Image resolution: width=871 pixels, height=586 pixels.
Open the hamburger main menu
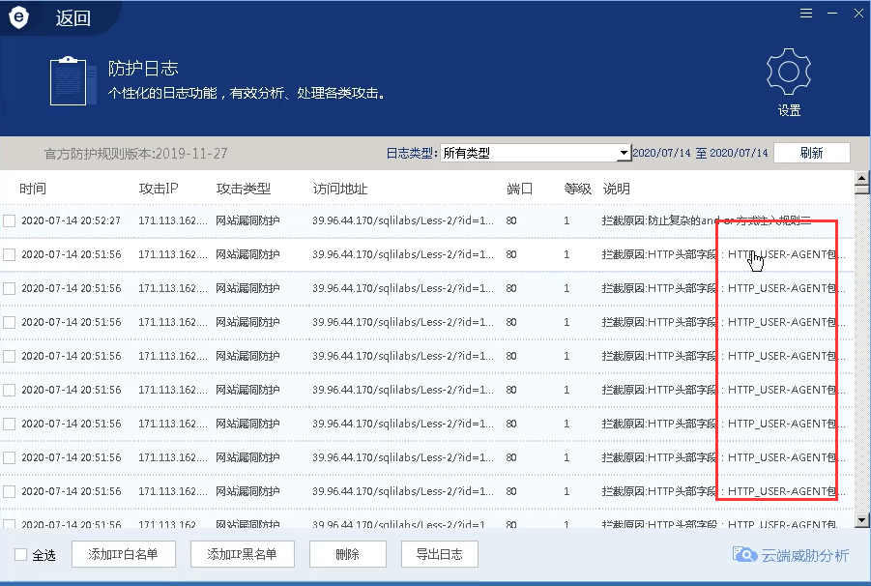click(806, 14)
